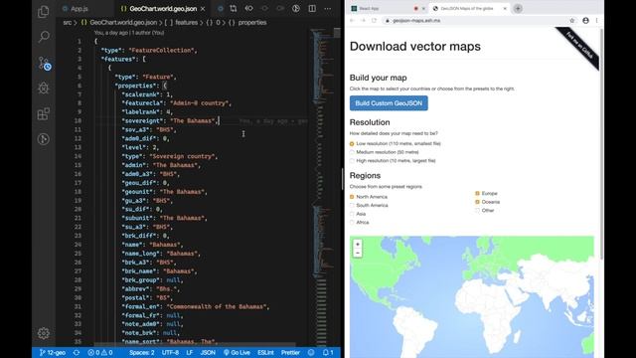This screenshot has width=636, height=358.
Task: Click the feedback smiley in status bar
Action: [x=311, y=353]
